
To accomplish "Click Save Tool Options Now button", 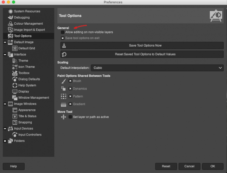I will pos(142,46).
